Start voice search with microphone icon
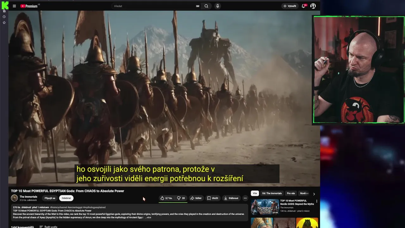405x228 pixels. tap(217, 6)
